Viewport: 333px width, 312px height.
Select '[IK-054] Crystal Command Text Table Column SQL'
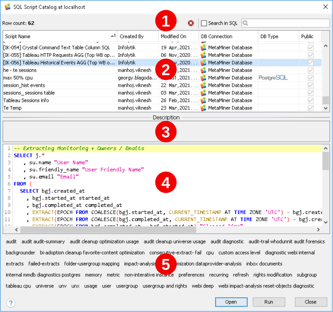tap(162, 48)
